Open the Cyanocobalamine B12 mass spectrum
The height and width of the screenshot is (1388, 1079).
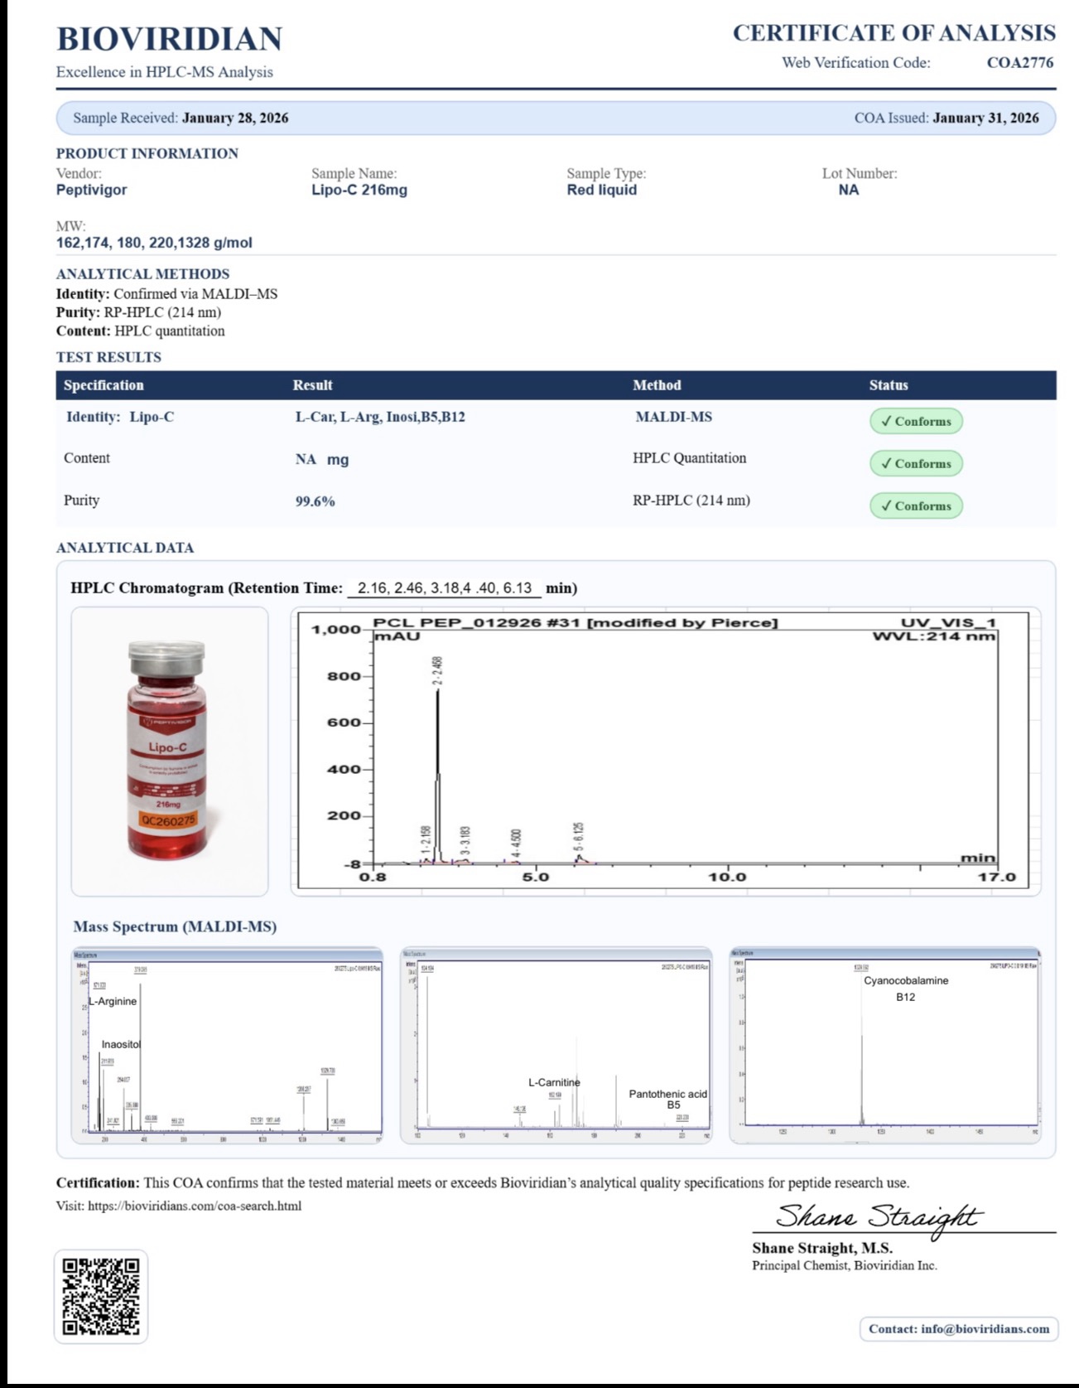[884, 1046]
